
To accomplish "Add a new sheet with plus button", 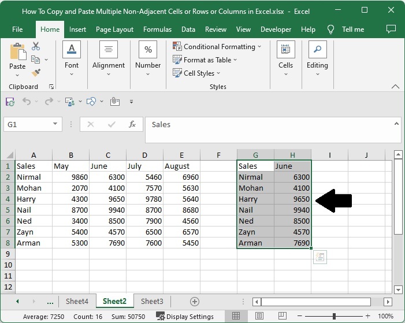I will coord(195,302).
